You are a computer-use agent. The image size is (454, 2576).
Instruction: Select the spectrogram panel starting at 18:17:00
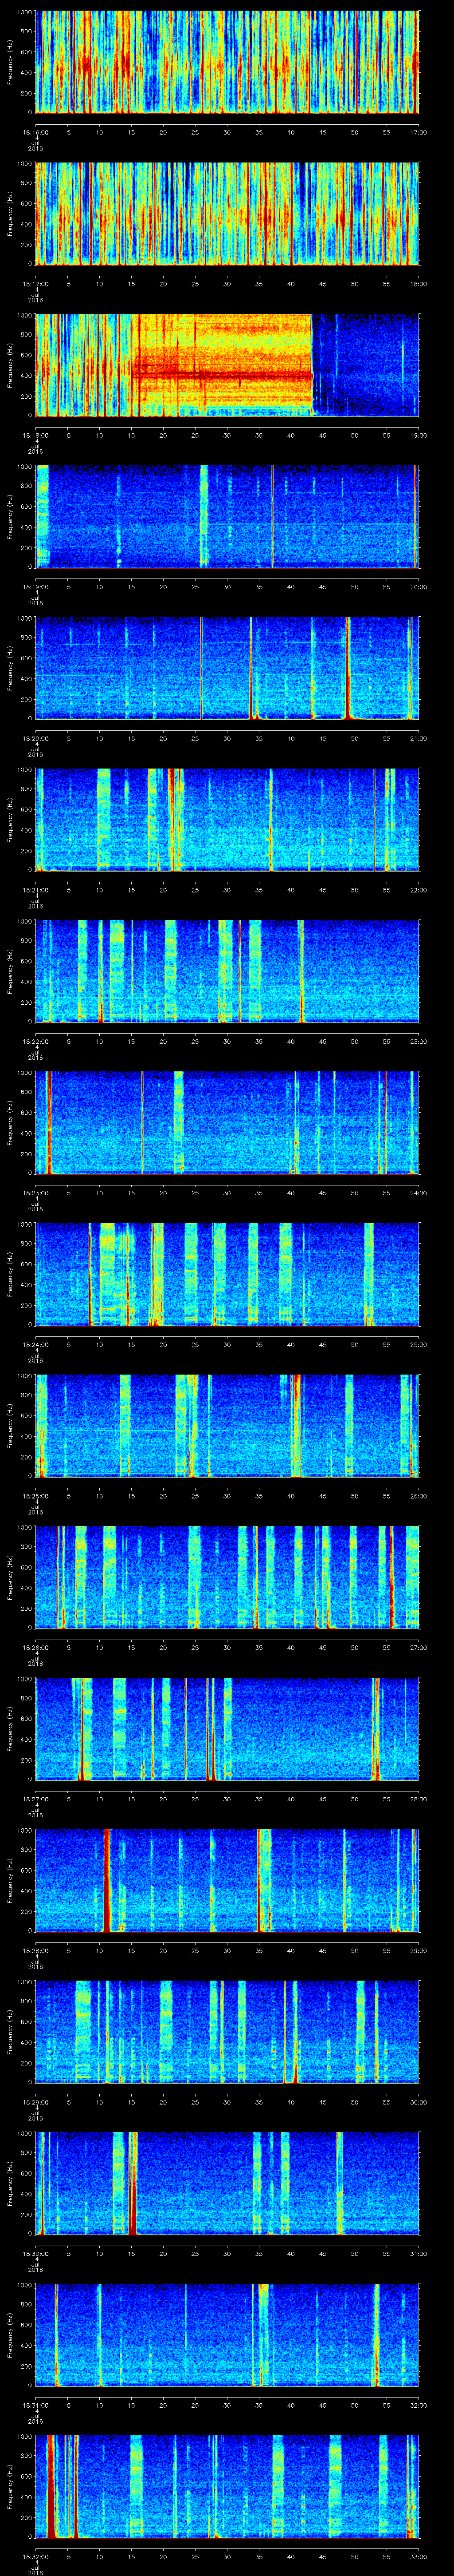tap(227, 213)
